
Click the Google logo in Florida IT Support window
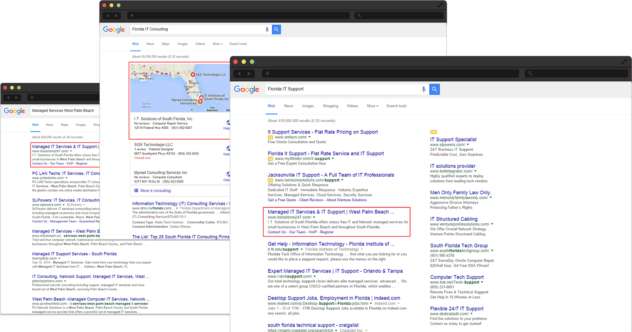[246, 90]
